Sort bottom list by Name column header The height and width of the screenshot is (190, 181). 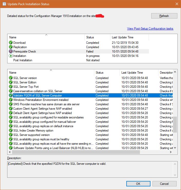51,73
